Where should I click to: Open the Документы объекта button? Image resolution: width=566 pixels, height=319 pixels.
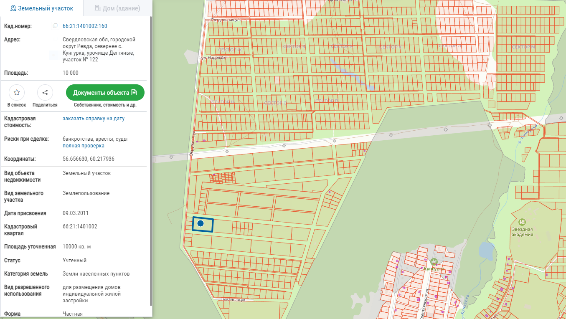pyautogui.click(x=105, y=93)
